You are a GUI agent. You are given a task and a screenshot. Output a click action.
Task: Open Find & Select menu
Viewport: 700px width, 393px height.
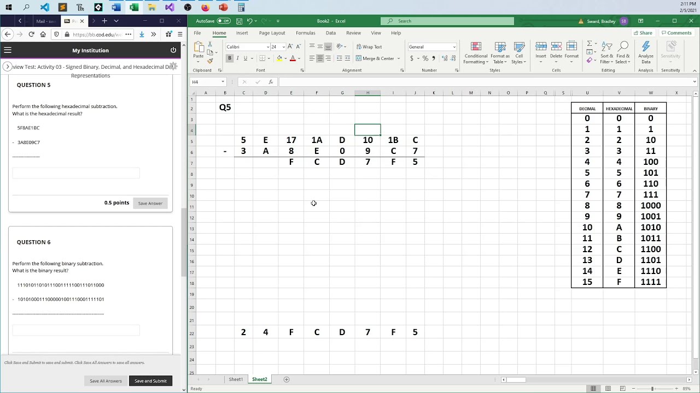pyautogui.click(x=623, y=53)
